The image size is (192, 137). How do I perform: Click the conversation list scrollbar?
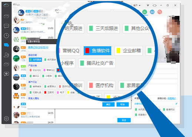tap(55, 69)
